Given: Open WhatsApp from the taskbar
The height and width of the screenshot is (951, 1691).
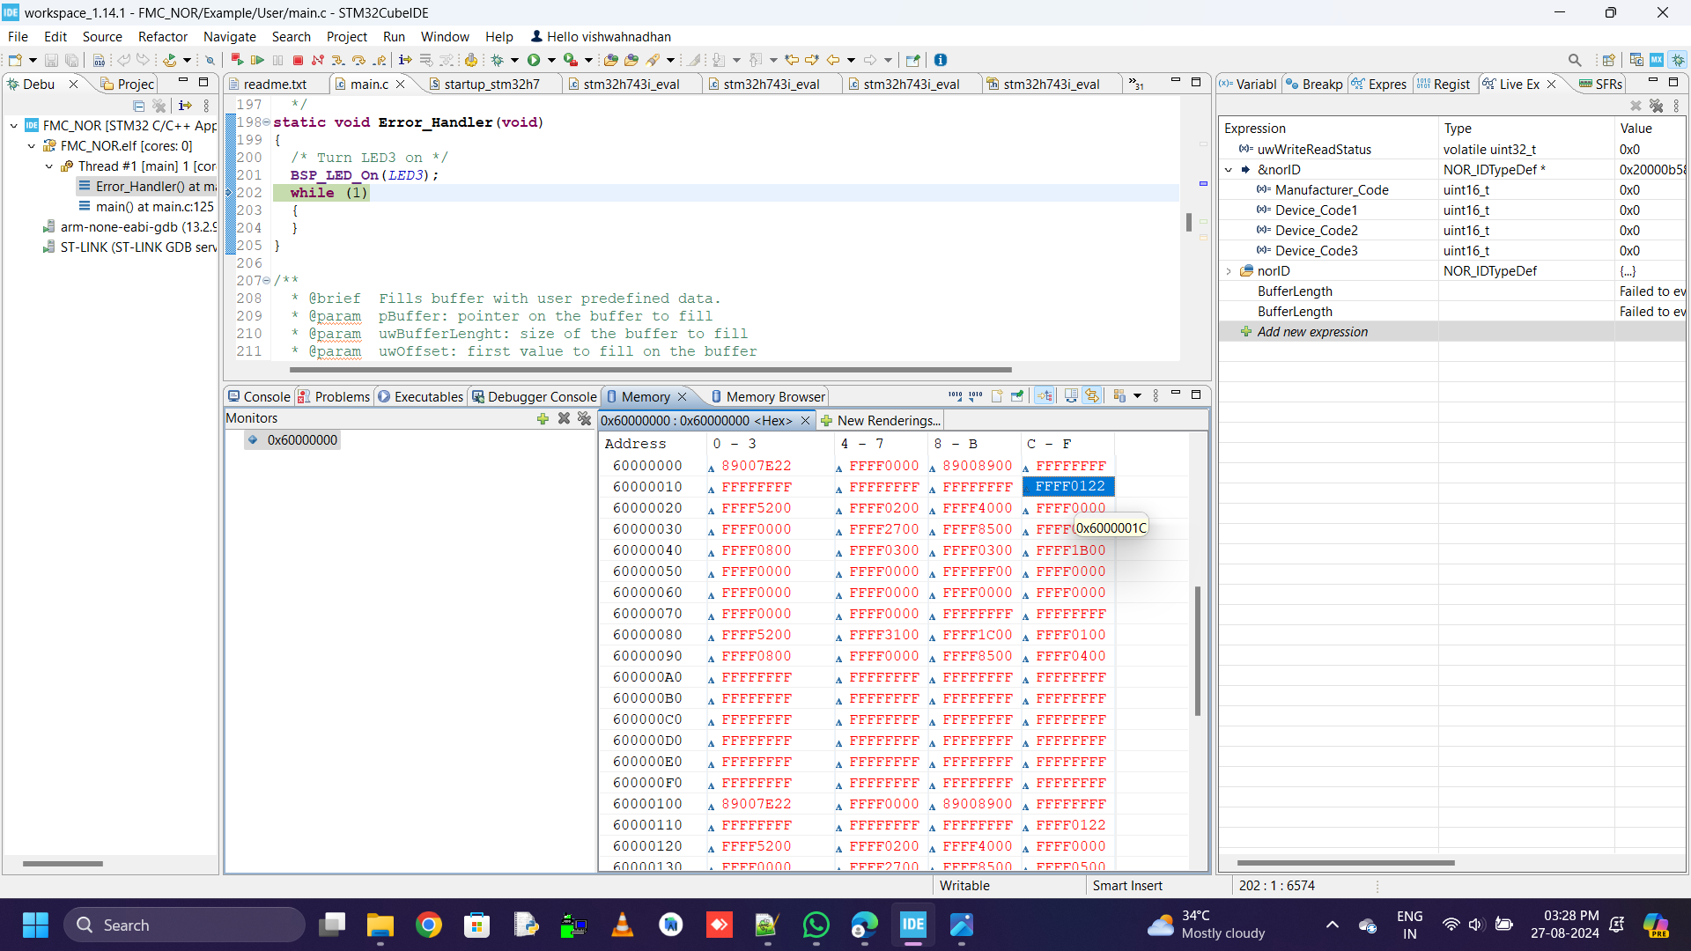Looking at the screenshot, I should [x=816, y=925].
